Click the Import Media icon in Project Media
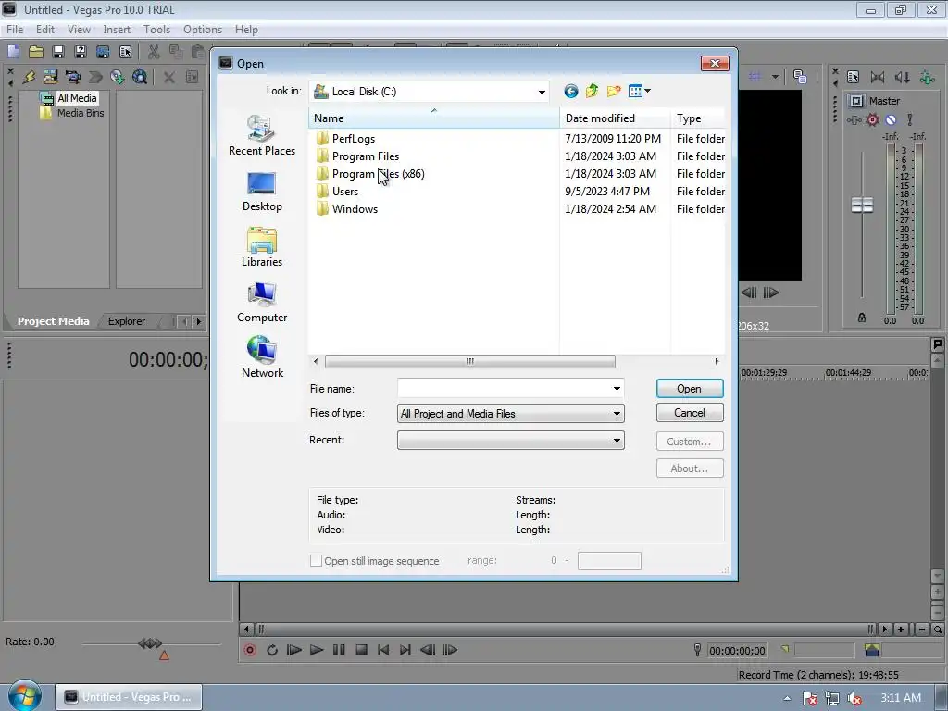The width and height of the screenshot is (948, 711). pos(51,77)
